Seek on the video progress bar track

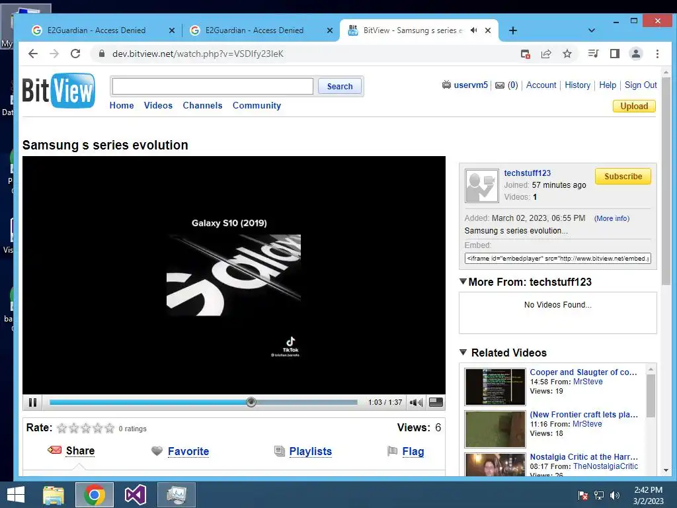pos(204,402)
